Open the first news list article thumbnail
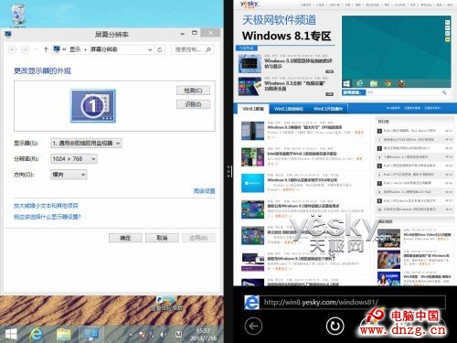Viewport: 457px width, 343px height. pos(253,131)
